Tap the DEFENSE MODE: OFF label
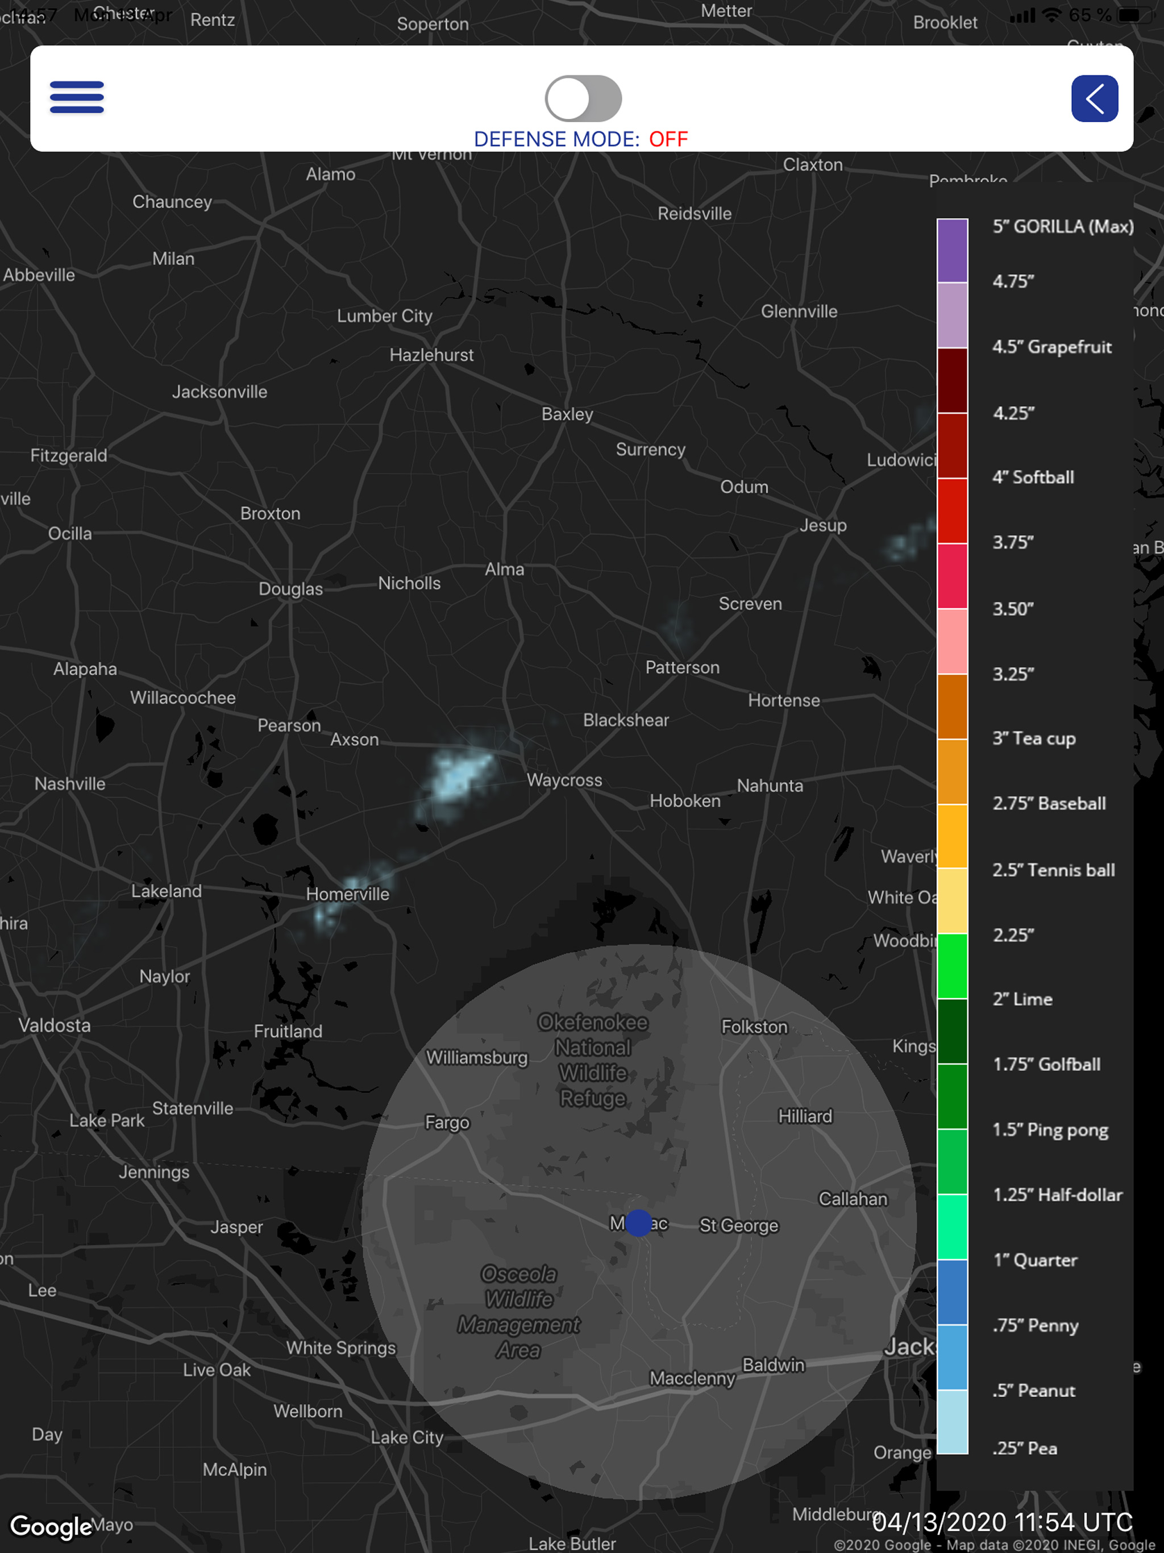 tap(581, 139)
